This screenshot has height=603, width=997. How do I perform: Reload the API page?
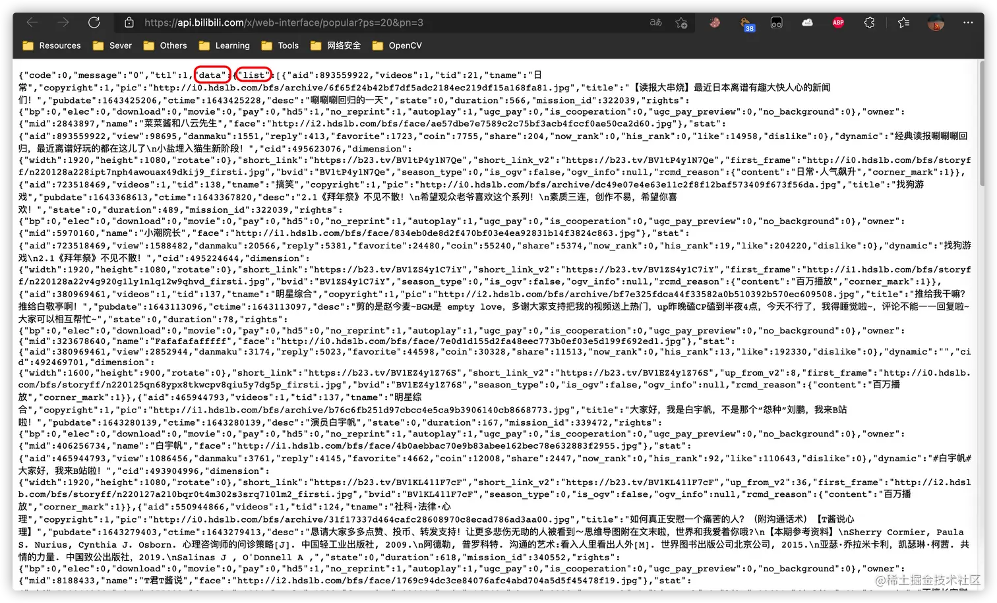coord(94,22)
